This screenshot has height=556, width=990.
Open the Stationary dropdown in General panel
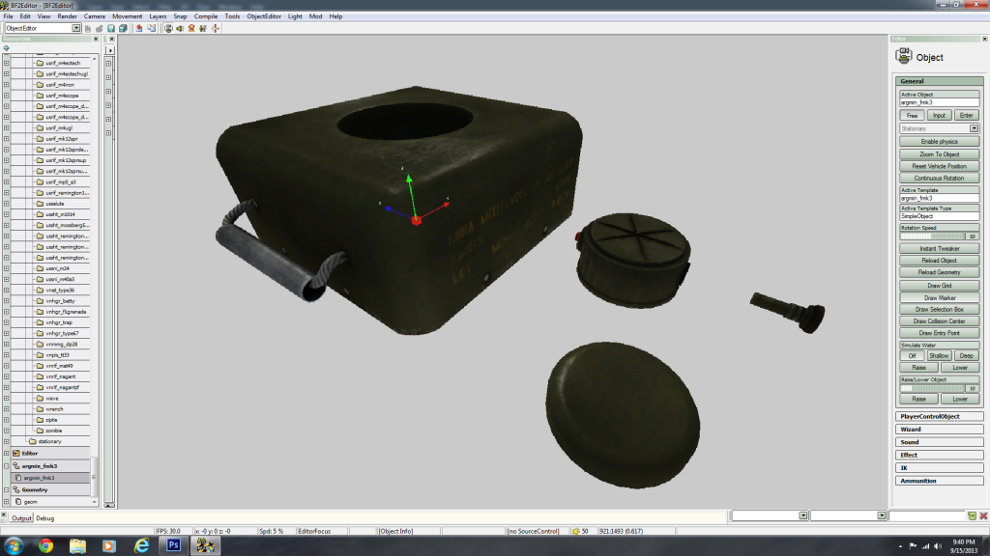(975, 128)
